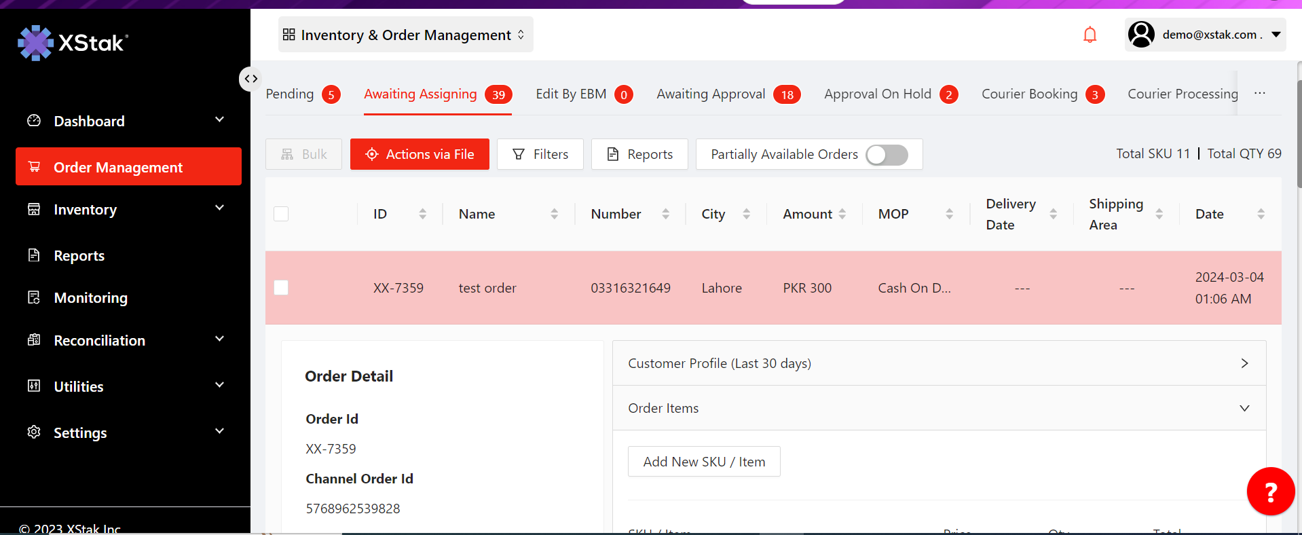Sort by ID column arrows

click(422, 214)
